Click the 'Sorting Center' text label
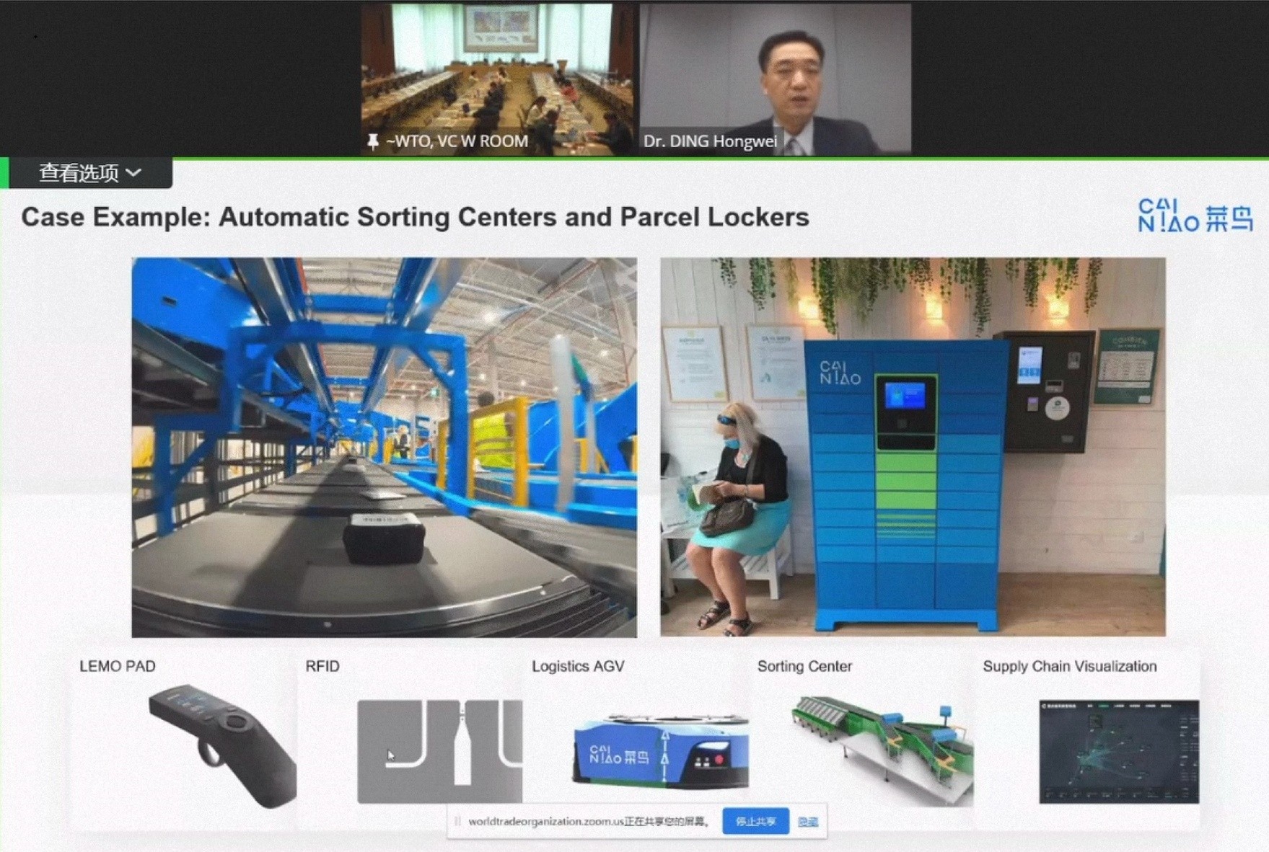The height and width of the screenshot is (852, 1269). (x=804, y=666)
